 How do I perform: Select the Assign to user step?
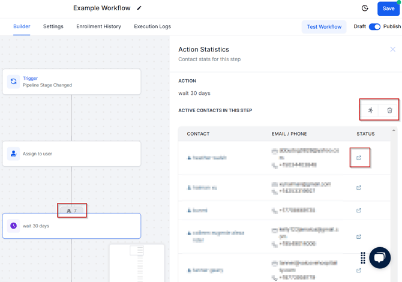pyautogui.click(x=71, y=154)
